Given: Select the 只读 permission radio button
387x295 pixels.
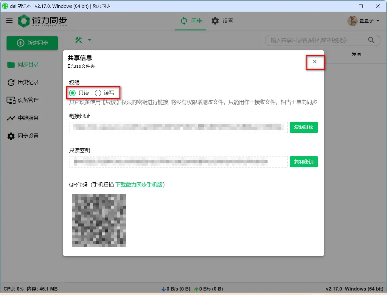Looking at the screenshot, I should pos(72,93).
